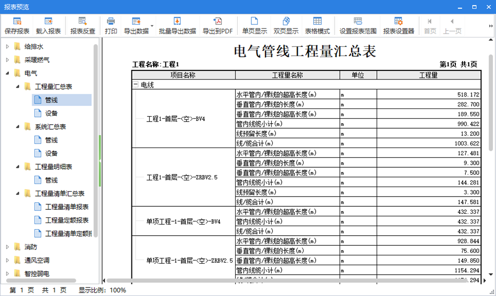Open 报表反查 report lookup tool

pyautogui.click(x=83, y=25)
